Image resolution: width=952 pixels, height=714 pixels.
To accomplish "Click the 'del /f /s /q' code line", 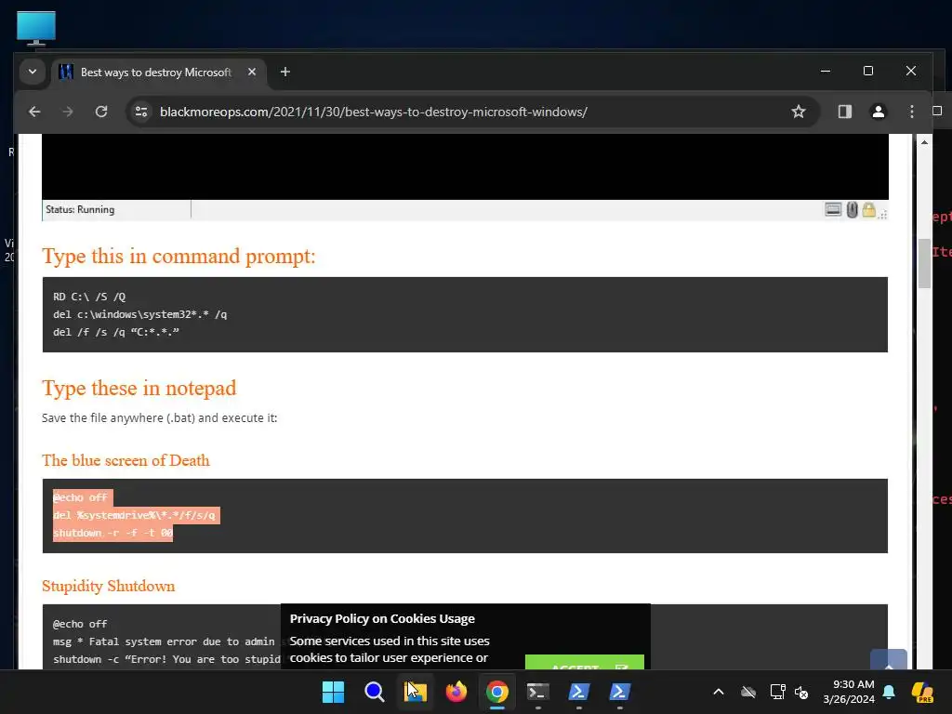I will (116, 332).
